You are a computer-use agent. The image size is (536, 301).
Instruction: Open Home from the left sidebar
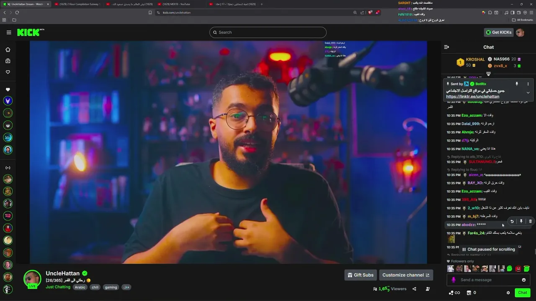click(x=8, y=50)
